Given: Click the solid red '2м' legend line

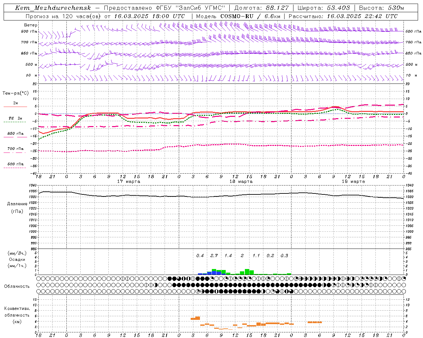Looking at the screenshot, I should coord(15,107).
